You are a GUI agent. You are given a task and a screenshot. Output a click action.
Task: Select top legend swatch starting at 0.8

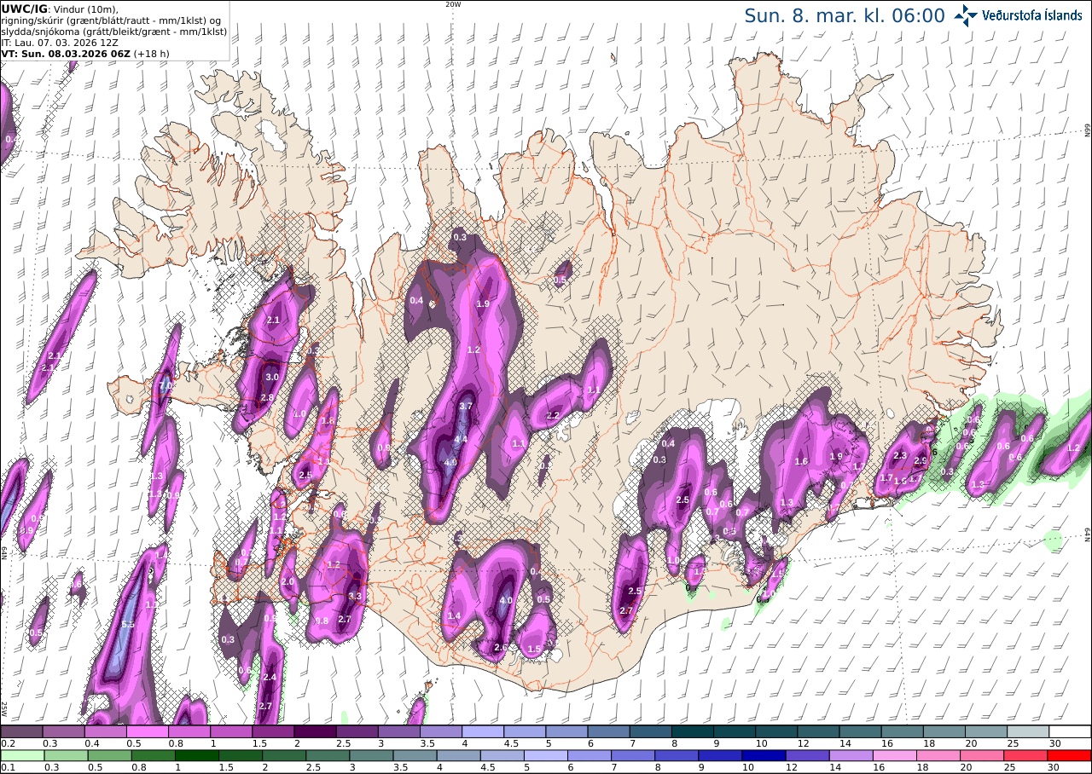pyautogui.click(x=189, y=731)
